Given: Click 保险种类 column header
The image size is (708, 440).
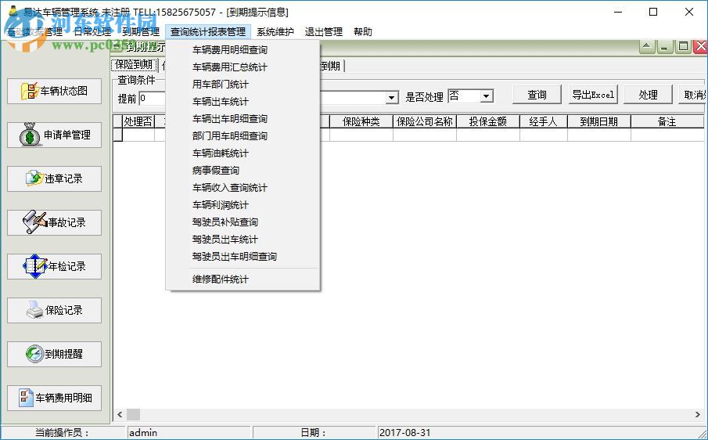Looking at the screenshot, I should click(x=361, y=121).
